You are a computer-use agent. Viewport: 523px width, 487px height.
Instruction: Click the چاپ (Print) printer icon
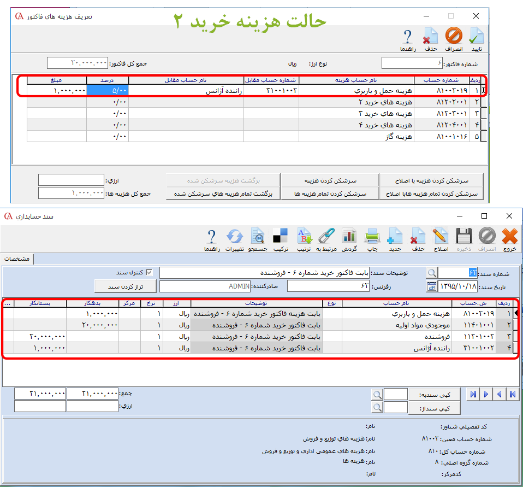coord(372,236)
